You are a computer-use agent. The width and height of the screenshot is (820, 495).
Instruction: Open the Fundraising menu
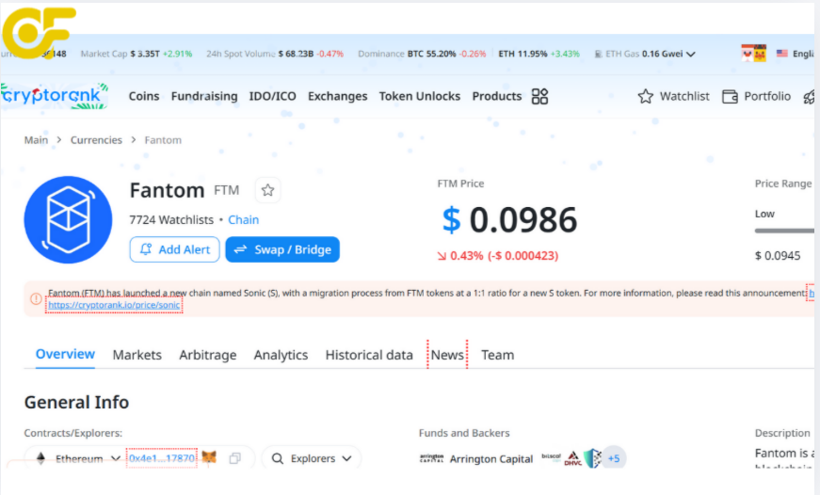pos(204,96)
